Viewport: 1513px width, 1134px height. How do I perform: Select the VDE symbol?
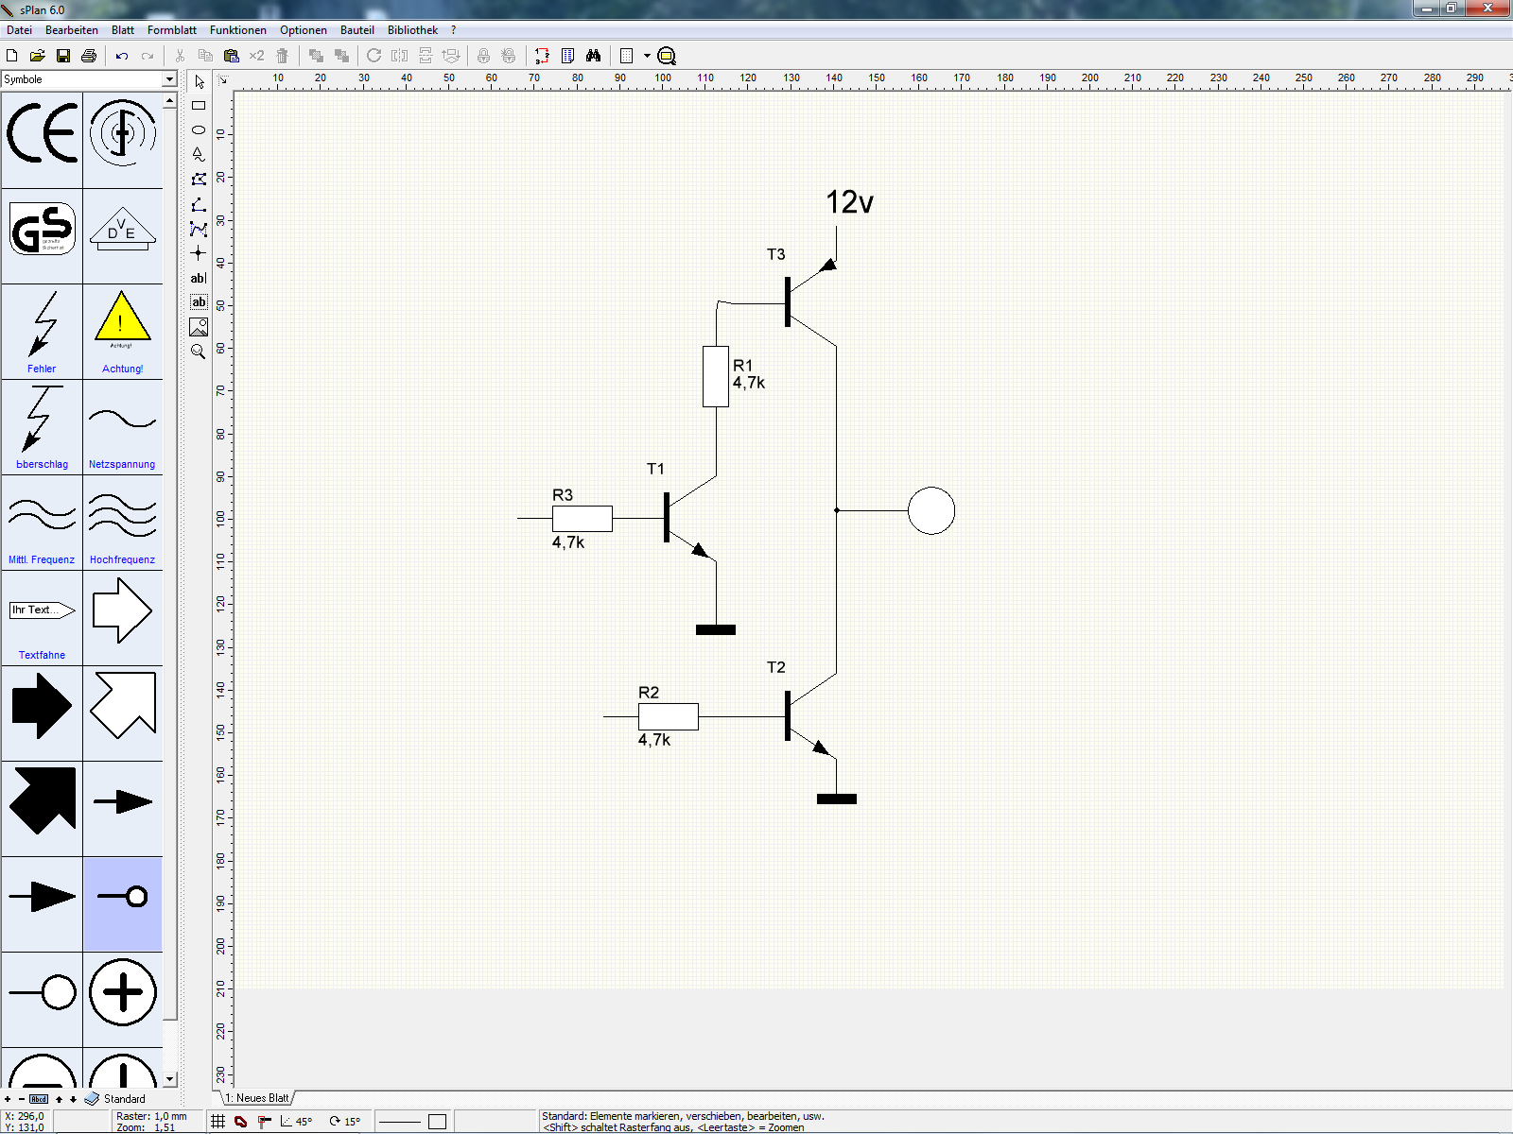123,235
